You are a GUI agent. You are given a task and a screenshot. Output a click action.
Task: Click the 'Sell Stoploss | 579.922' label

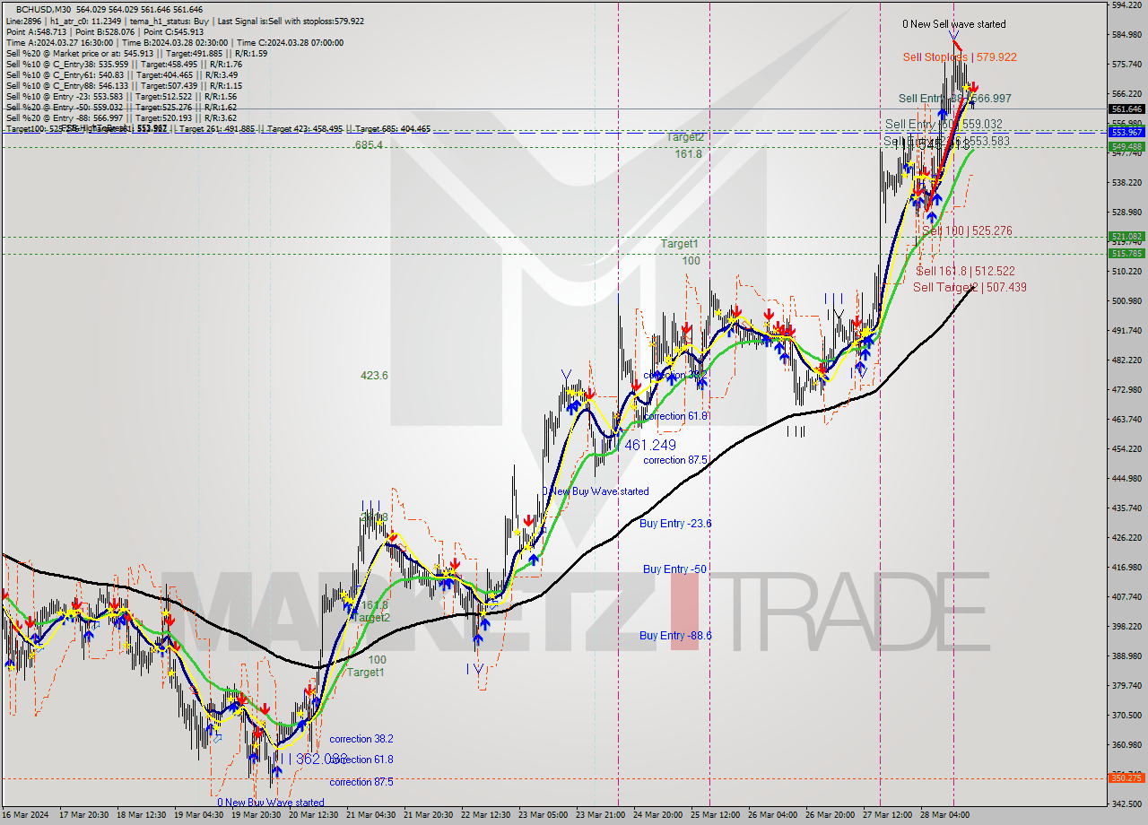coord(960,56)
